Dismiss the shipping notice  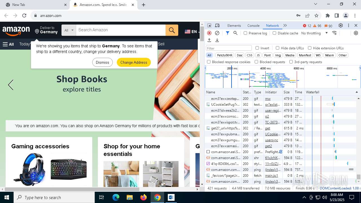[x=102, y=62]
